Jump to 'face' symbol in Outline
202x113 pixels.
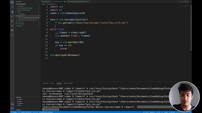coord(20,101)
